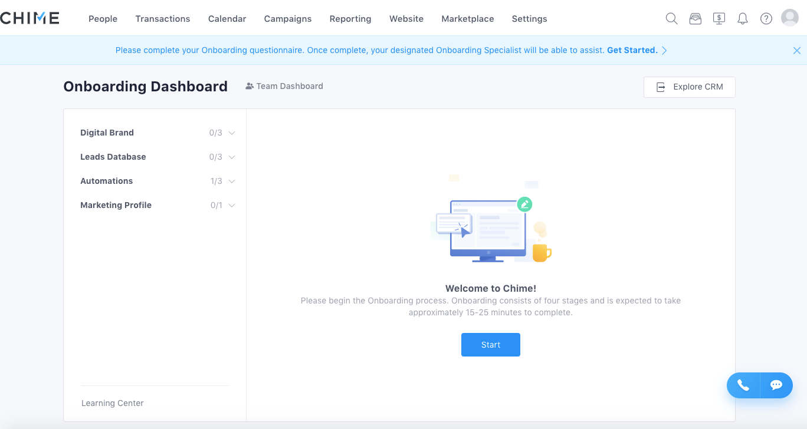Expand the Automations section
The image size is (807, 429).
pyautogui.click(x=232, y=181)
